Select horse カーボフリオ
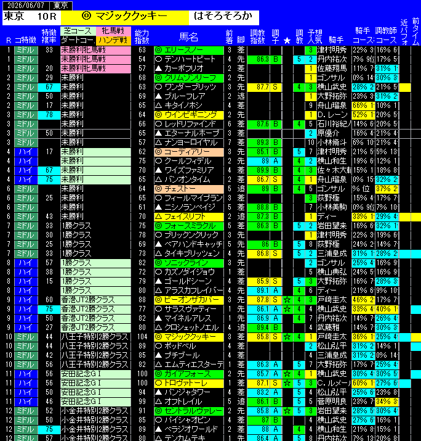 point(188,68)
